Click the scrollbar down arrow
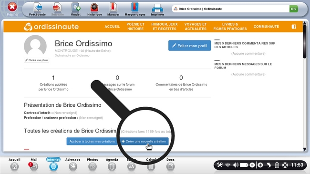 tap(304, 149)
